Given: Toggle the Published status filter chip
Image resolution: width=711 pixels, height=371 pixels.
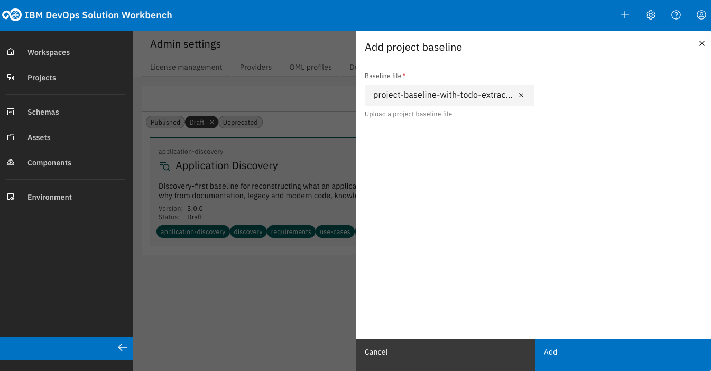Looking at the screenshot, I should [x=165, y=122].
